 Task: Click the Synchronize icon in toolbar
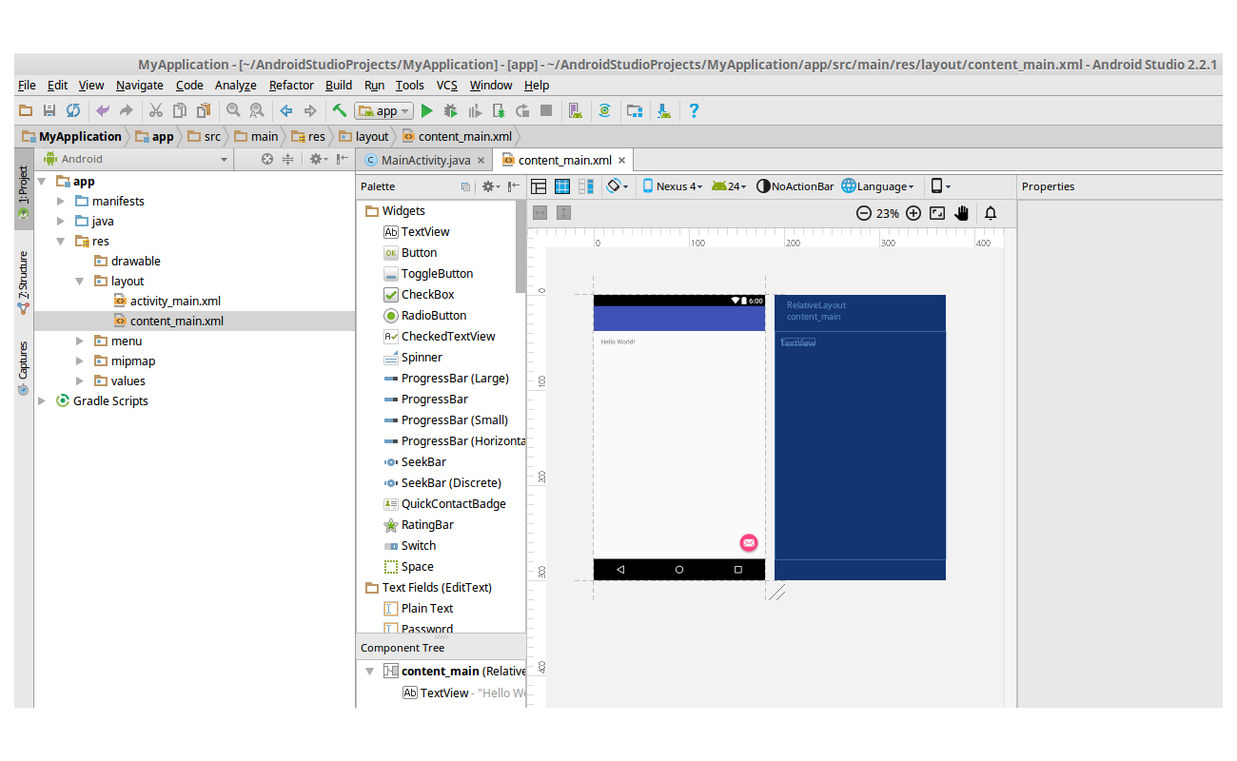tap(73, 110)
